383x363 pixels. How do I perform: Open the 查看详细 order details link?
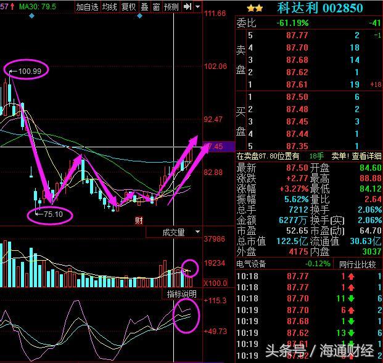point(367,157)
